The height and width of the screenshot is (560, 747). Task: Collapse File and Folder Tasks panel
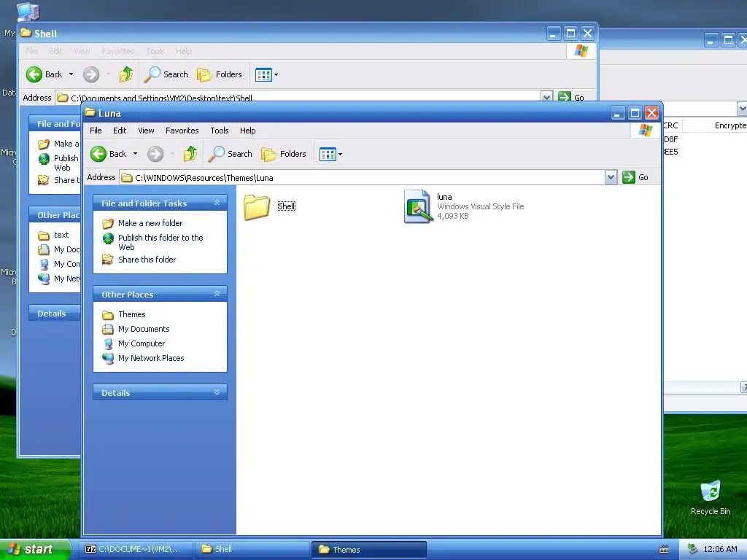(x=217, y=203)
